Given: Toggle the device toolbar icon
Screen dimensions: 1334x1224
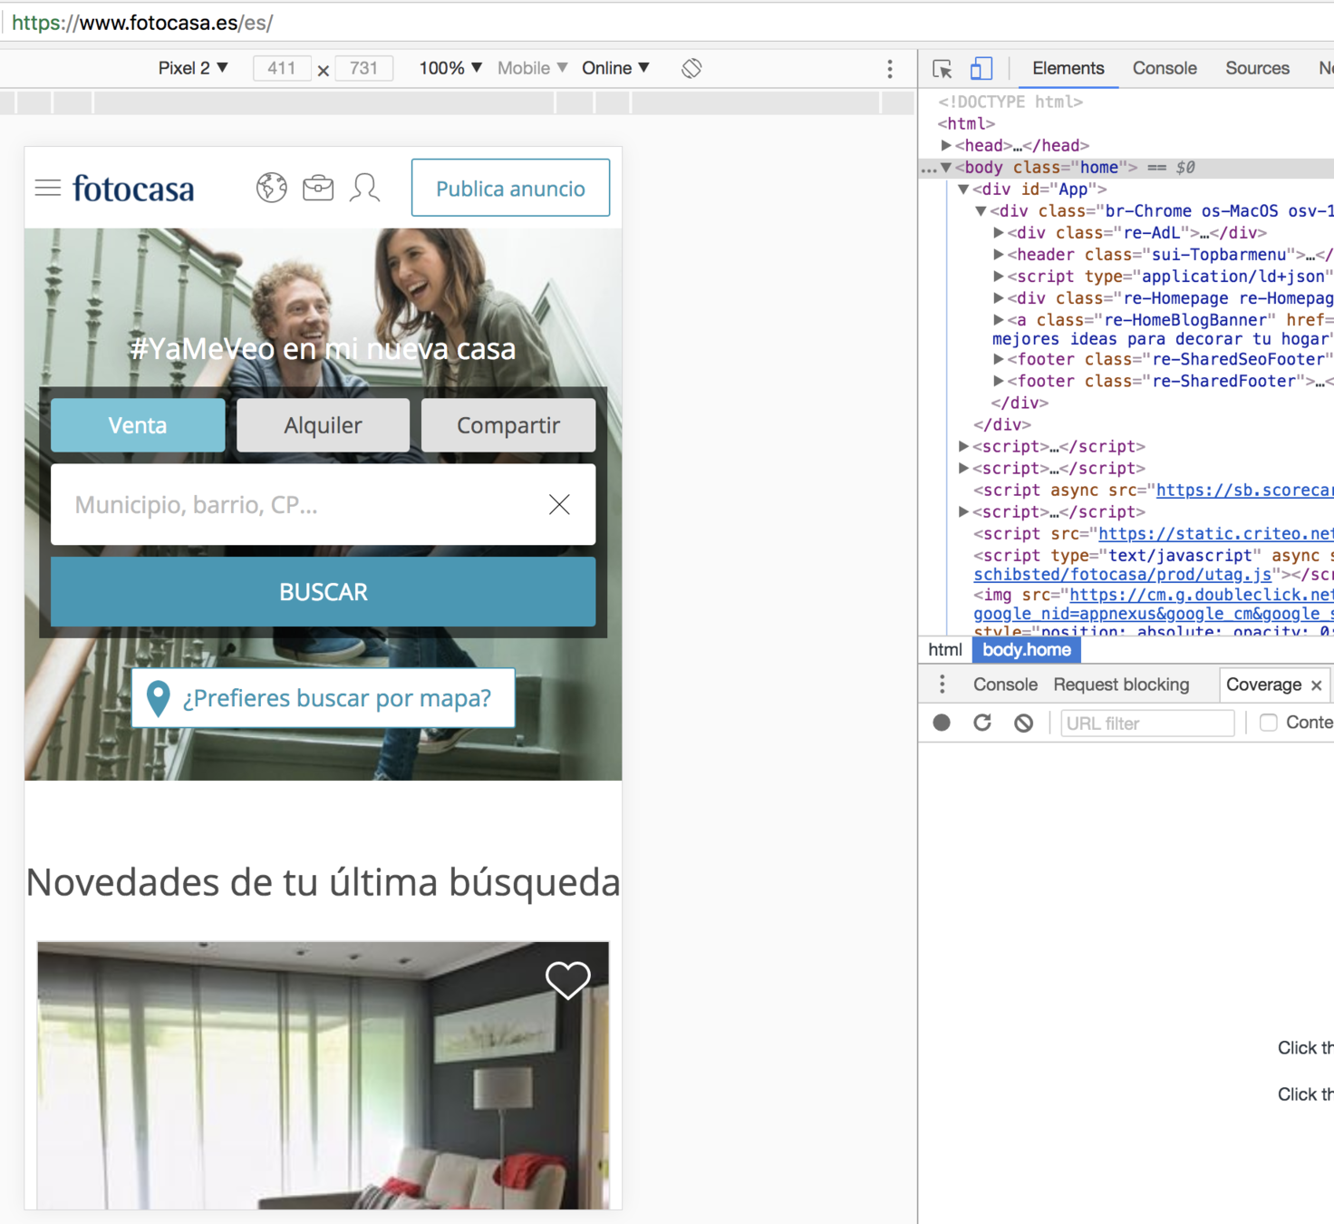Looking at the screenshot, I should [981, 69].
